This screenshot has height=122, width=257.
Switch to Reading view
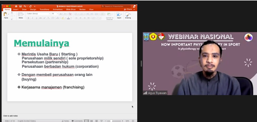coord(97,121)
